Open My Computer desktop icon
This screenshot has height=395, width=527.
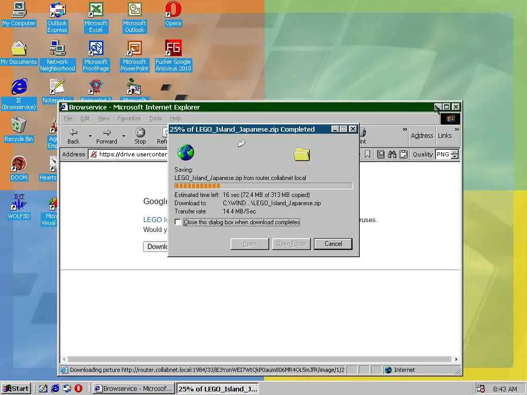pyautogui.click(x=19, y=14)
